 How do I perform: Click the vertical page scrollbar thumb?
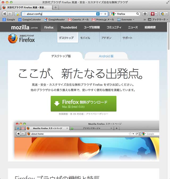coord(168,36)
